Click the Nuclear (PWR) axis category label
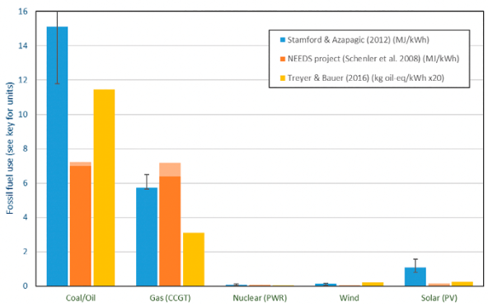This screenshot has width=488, height=307. [260, 298]
